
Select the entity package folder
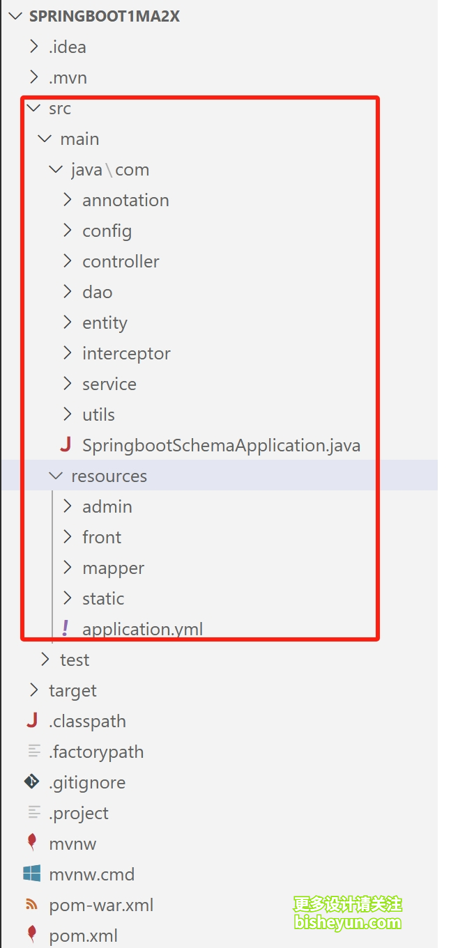[x=105, y=323]
